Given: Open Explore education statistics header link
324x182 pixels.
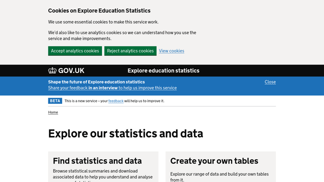Looking at the screenshot, I should 164,71.
